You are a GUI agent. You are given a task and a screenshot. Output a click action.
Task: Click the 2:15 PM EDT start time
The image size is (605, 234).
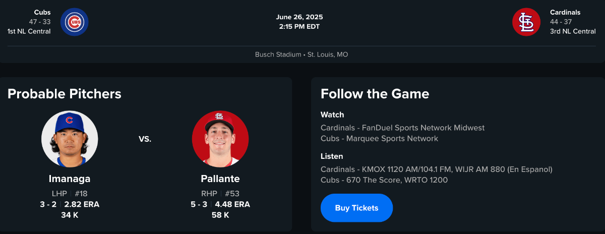click(299, 27)
